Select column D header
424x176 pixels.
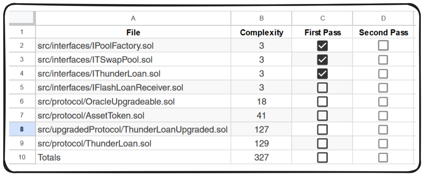pyautogui.click(x=383, y=18)
